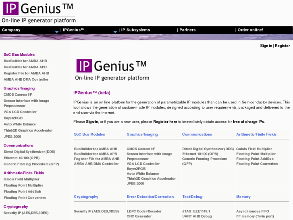Open the Company menu
Viewport: 293px width, 220px height.
pyautogui.click(x=11, y=30)
